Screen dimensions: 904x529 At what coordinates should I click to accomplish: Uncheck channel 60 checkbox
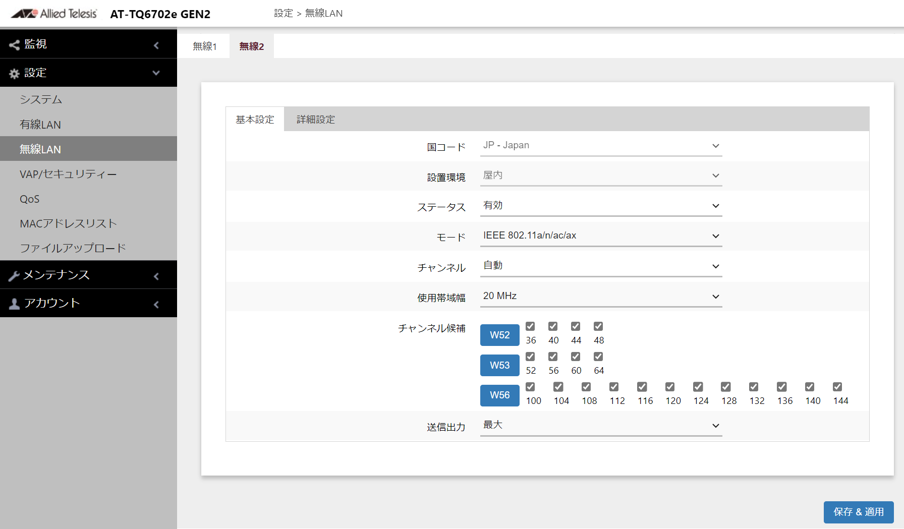tap(576, 357)
